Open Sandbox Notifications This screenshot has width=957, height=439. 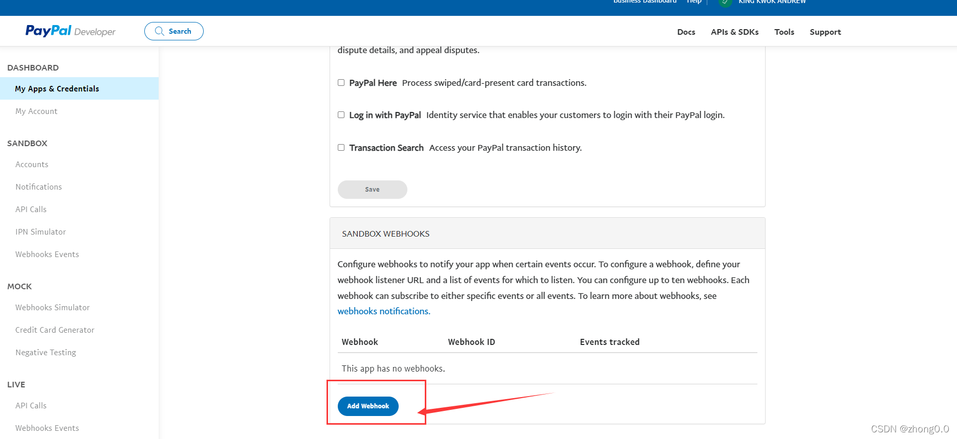click(38, 187)
